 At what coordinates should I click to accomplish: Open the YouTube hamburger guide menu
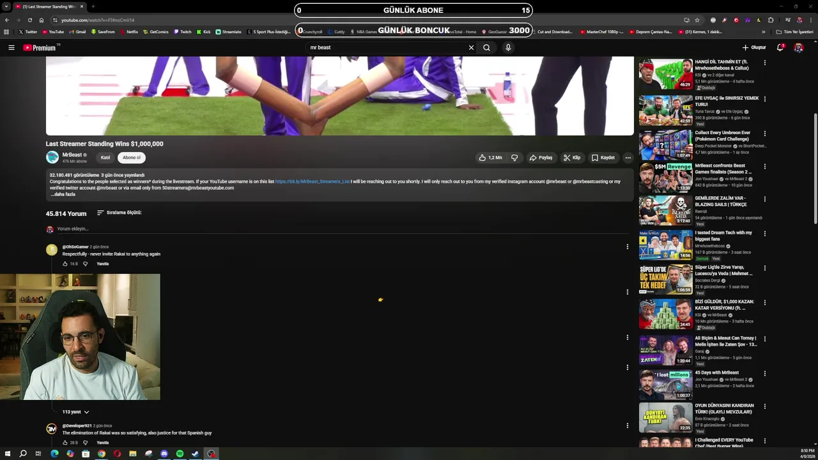coord(11,47)
